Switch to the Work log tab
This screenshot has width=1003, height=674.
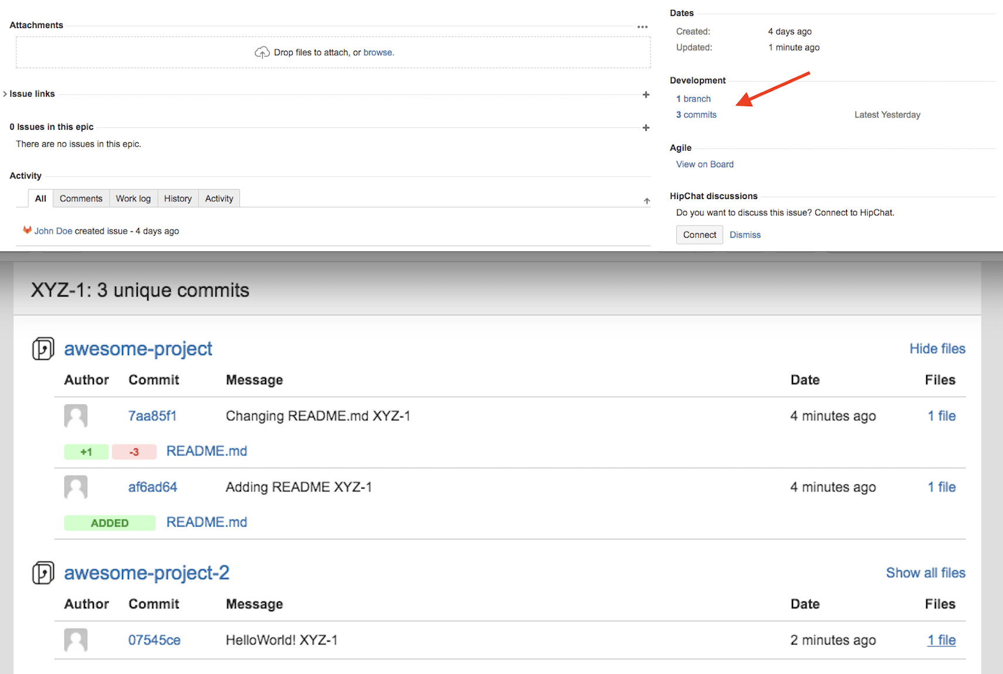point(133,198)
